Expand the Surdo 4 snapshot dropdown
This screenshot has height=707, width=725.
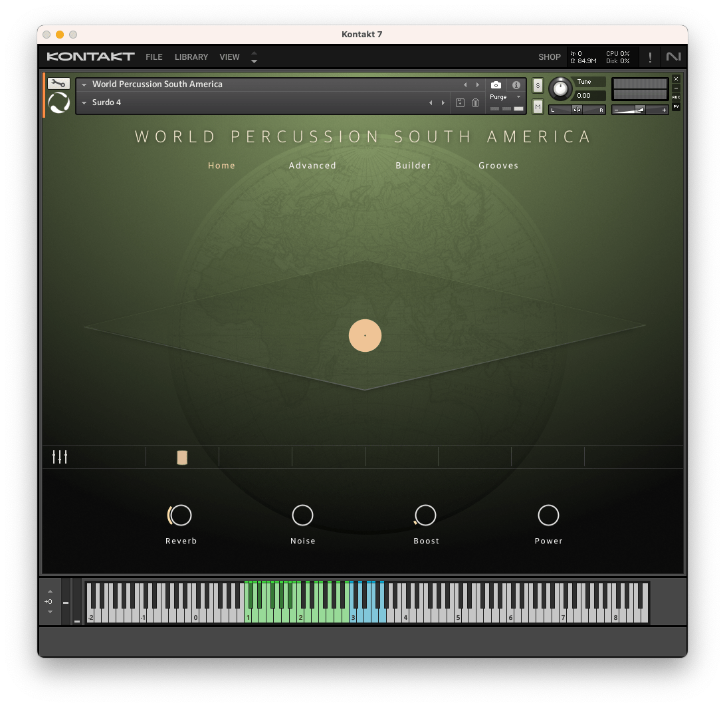tap(84, 102)
